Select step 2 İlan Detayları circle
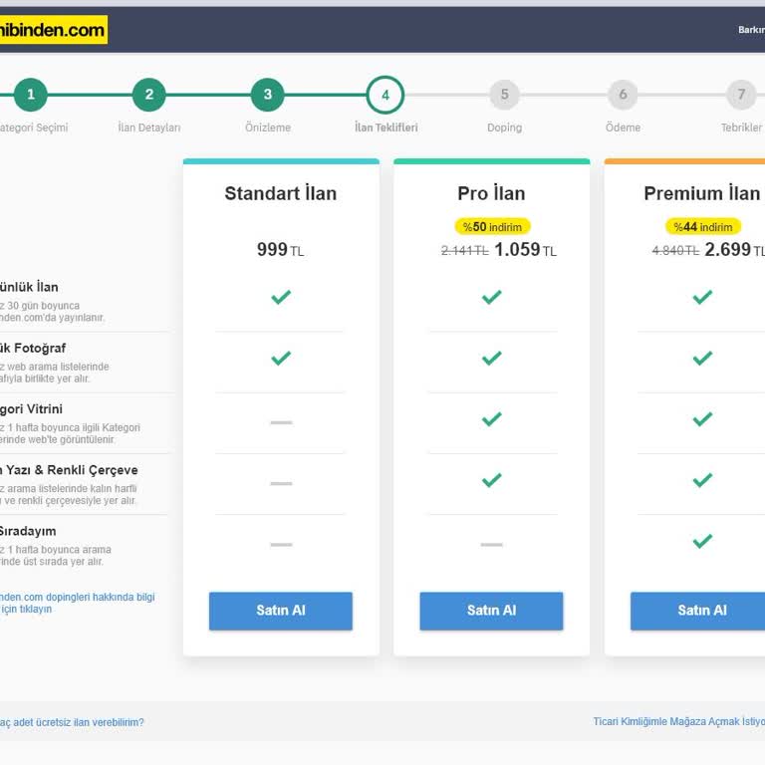This screenshot has width=765, height=765. 148,95
